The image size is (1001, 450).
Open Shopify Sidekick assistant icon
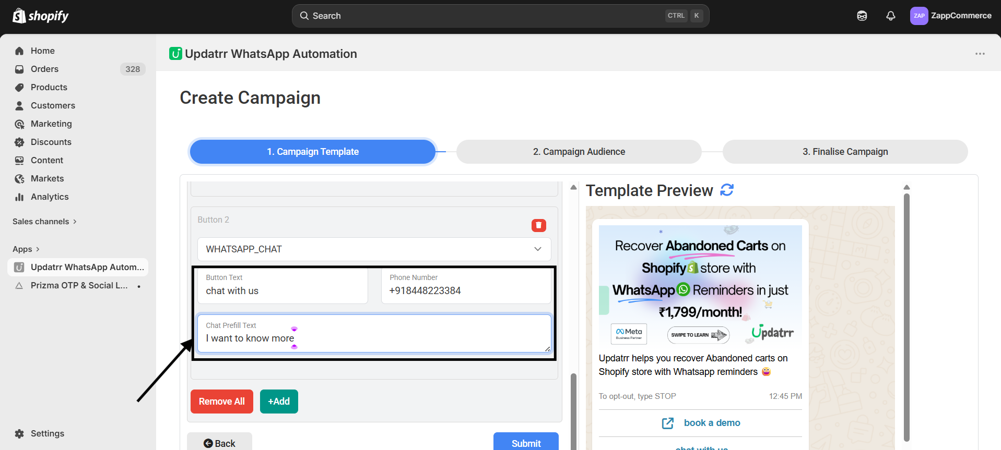click(x=862, y=16)
